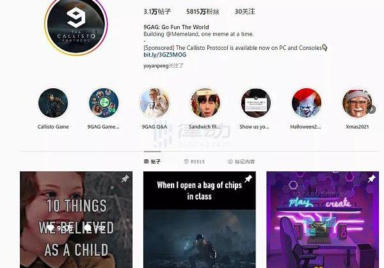Open the 9GAG Game highlight circle
The image size is (384, 268).
pos(104,103)
